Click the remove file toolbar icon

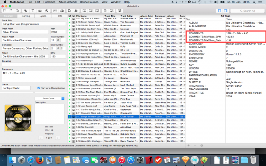[11, 11]
